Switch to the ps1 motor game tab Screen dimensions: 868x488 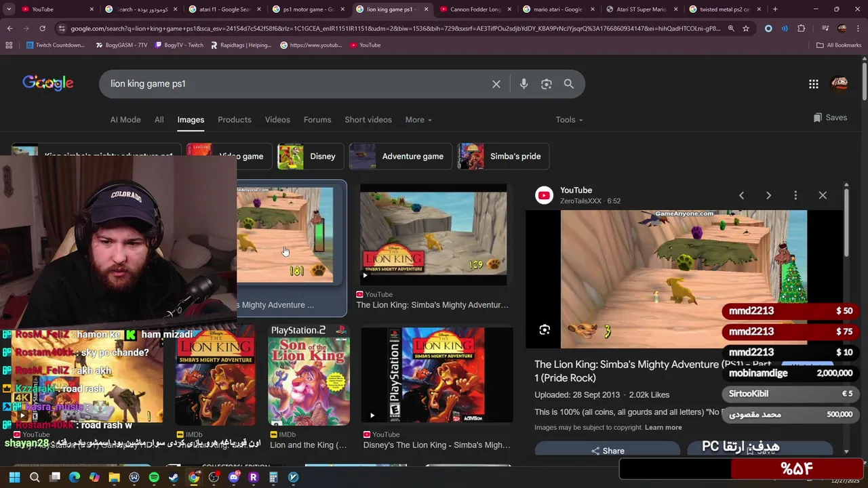click(x=309, y=9)
